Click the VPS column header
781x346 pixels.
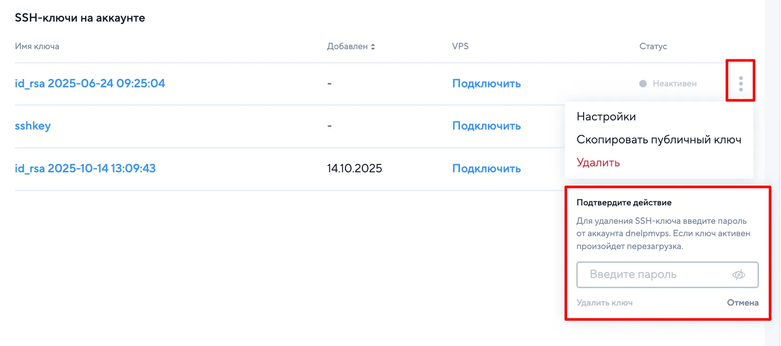460,46
